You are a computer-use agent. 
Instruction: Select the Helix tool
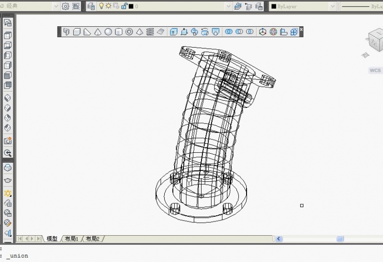[150, 32]
